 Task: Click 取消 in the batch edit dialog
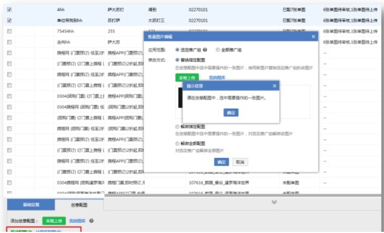click(x=240, y=162)
